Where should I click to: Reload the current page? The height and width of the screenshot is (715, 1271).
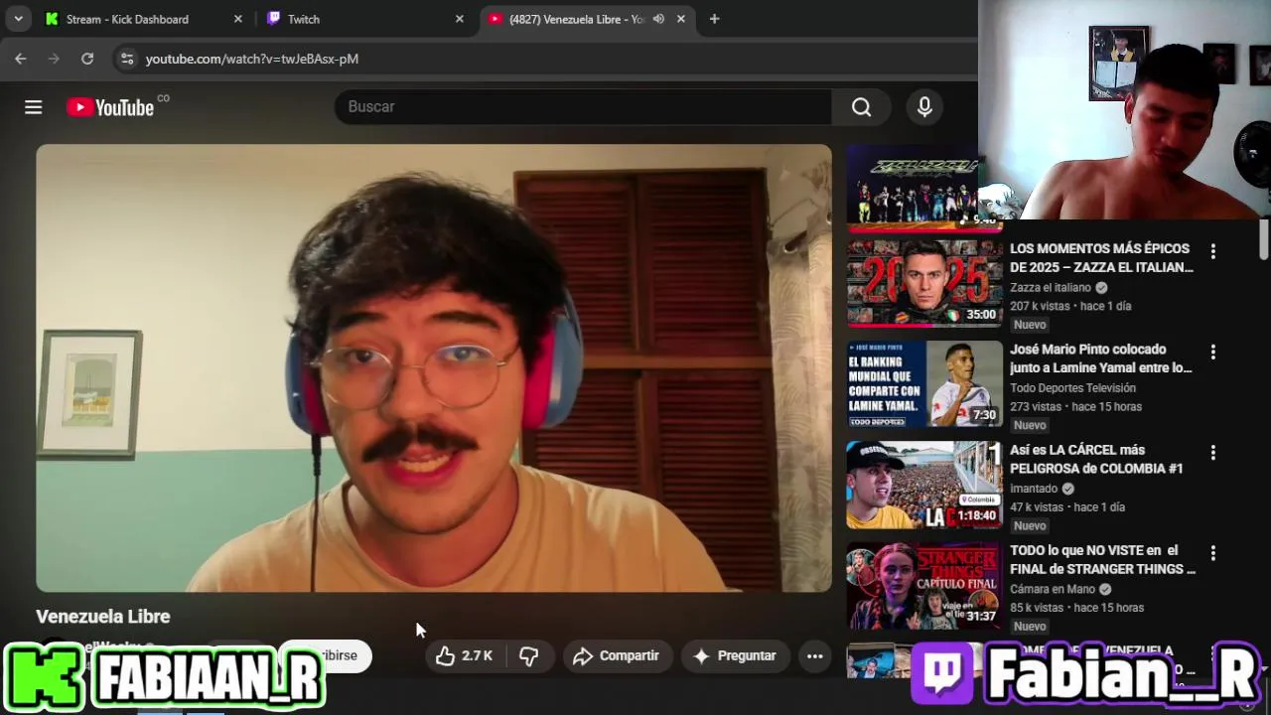point(87,59)
